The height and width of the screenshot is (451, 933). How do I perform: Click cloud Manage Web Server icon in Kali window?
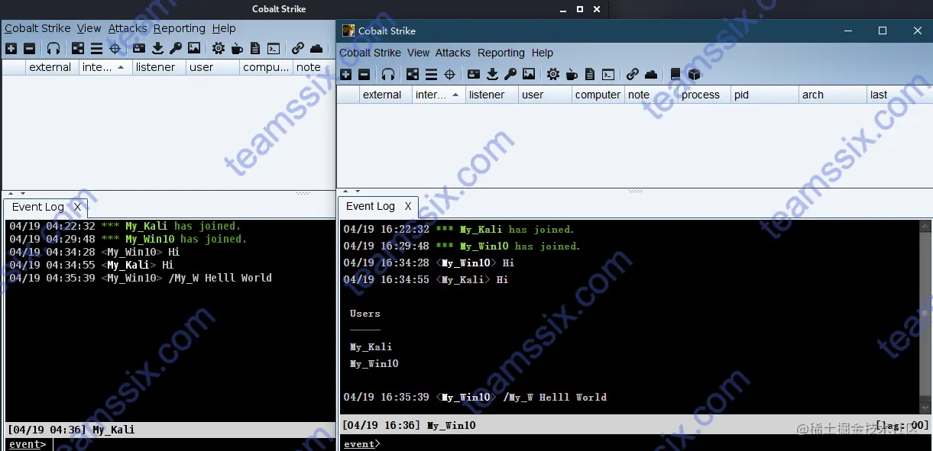point(316,48)
